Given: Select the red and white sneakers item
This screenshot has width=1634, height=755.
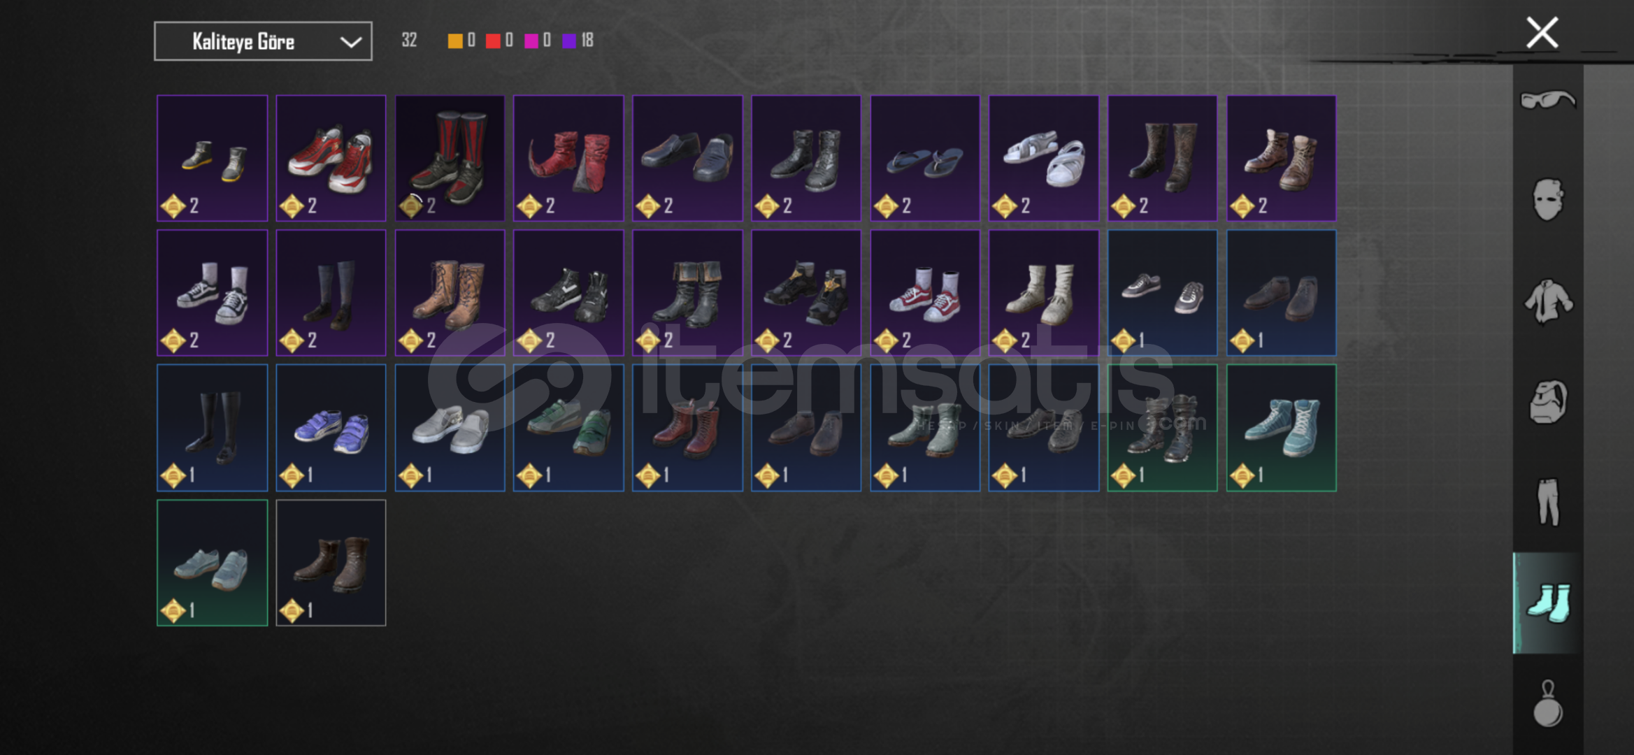Looking at the screenshot, I should coord(331,158).
